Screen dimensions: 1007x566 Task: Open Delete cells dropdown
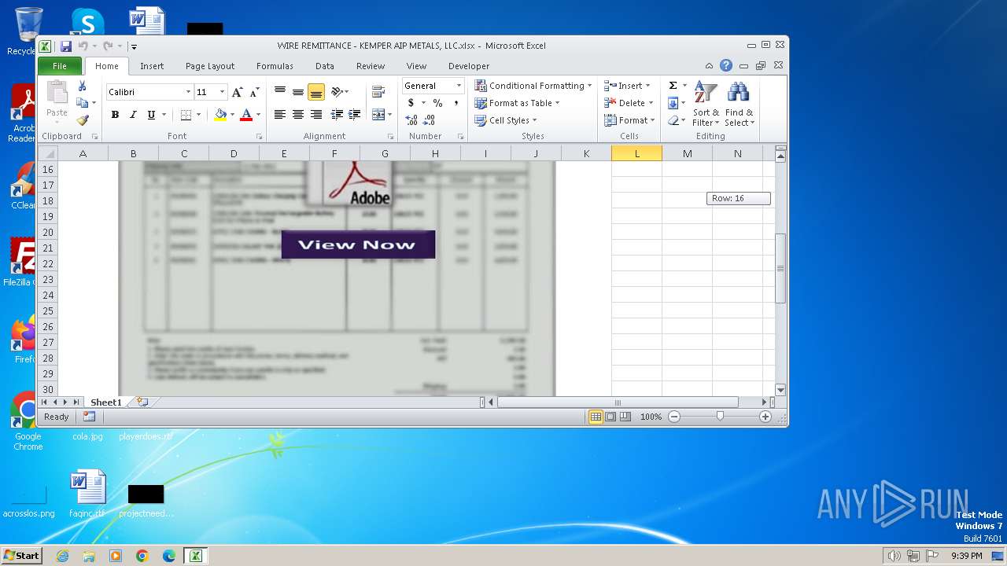[x=651, y=103]
